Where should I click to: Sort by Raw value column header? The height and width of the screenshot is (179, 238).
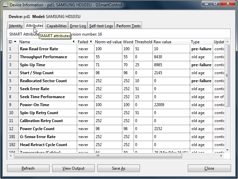[x=172, y=42]
